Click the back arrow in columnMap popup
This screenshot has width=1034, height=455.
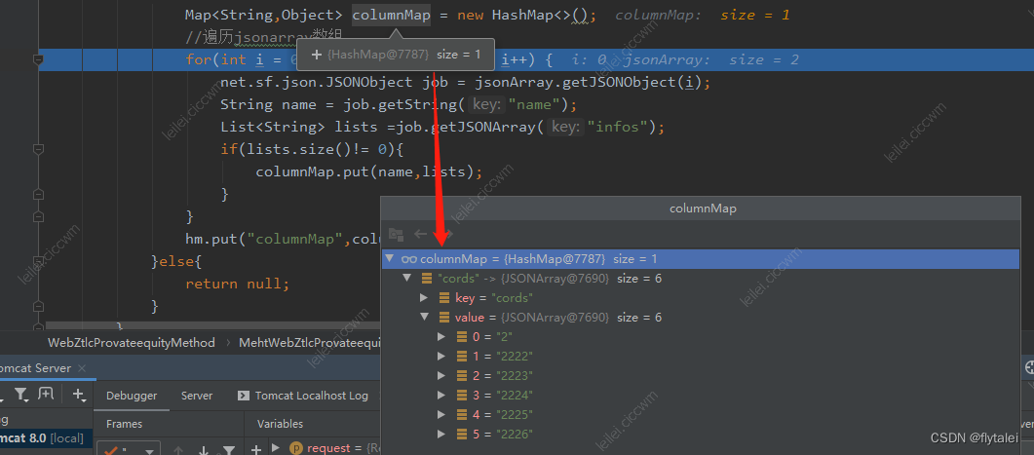(x=421, y=234)
